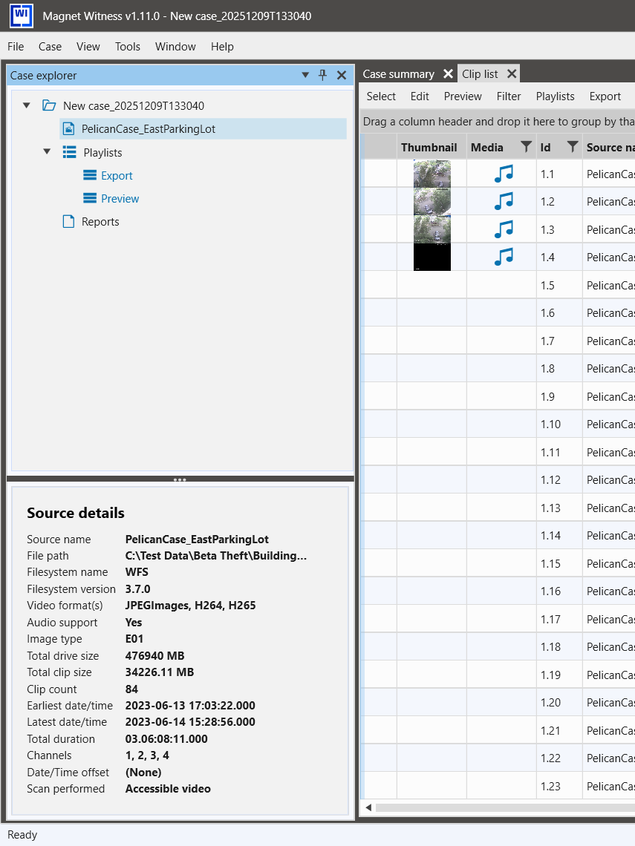
Task: Click the thumbnail for clip 1.2
Action: [432, 201]
